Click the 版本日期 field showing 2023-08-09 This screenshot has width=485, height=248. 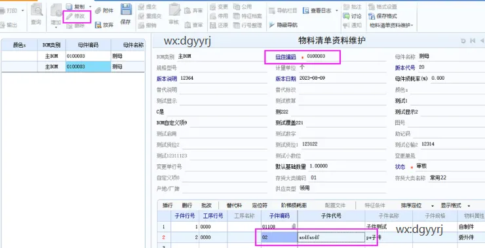click(342, 79)
